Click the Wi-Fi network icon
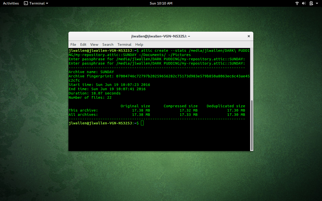The width and height of the screenshot is (322, 201). point(297,3)
